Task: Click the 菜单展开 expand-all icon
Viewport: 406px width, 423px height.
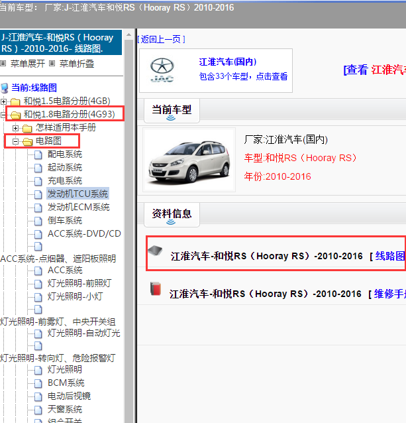Action: (x=3, y=64)
